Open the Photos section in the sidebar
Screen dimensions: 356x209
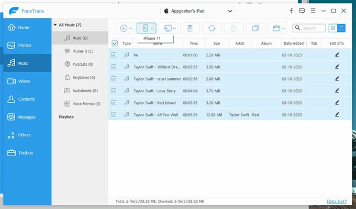[x=25, y=45]
